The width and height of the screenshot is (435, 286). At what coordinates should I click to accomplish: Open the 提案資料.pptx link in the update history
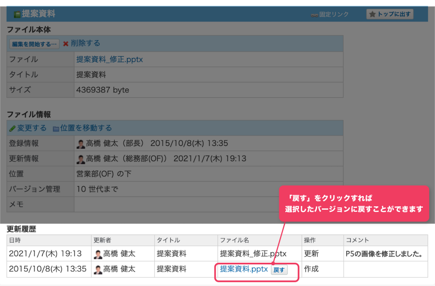[x=244, y=269]
